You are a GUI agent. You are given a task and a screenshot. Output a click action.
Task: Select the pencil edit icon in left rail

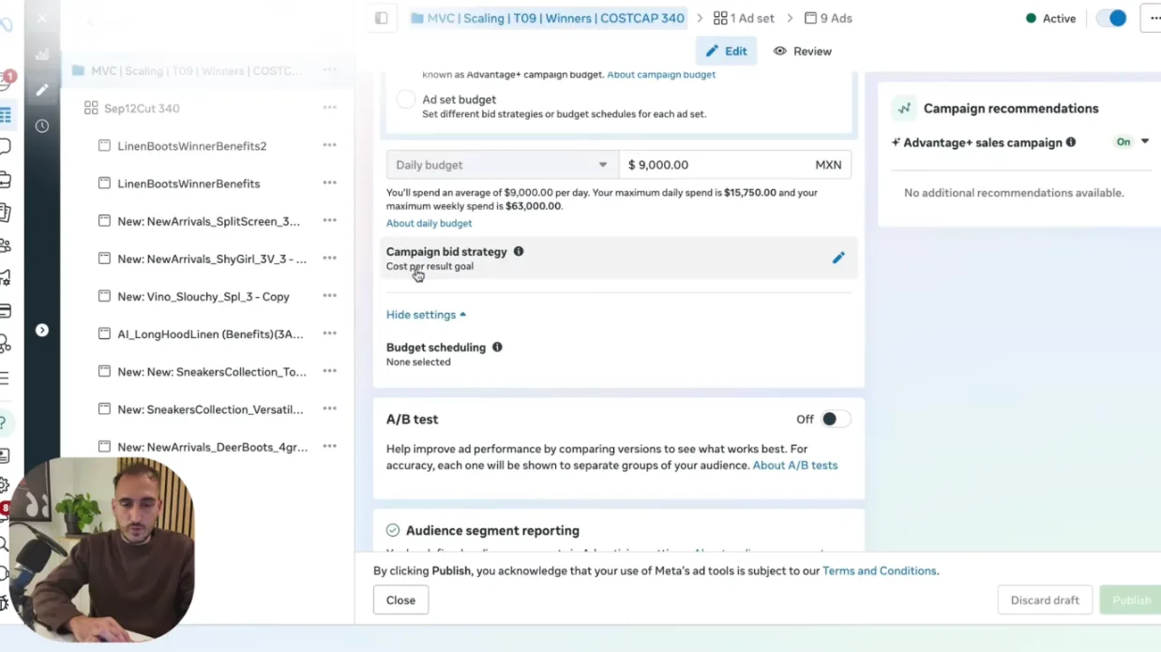pos(42,90)
